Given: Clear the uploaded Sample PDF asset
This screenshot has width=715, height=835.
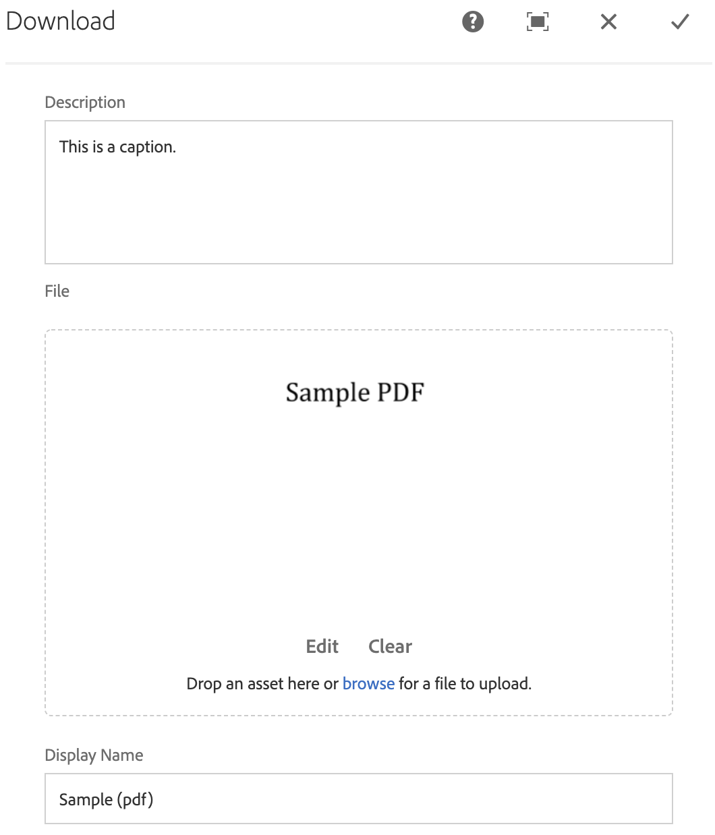Looking at the screenshot, I should click(x=390, y=646).
